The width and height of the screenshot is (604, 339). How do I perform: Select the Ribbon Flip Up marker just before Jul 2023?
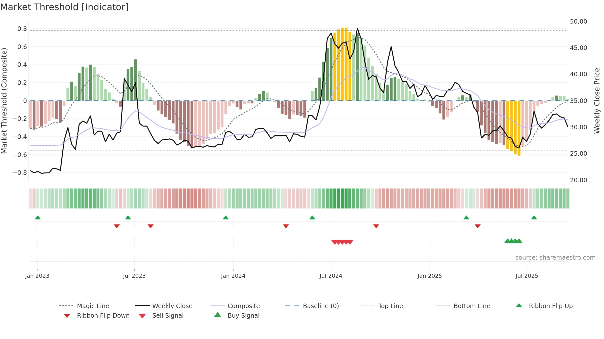[x=128, y=217]
